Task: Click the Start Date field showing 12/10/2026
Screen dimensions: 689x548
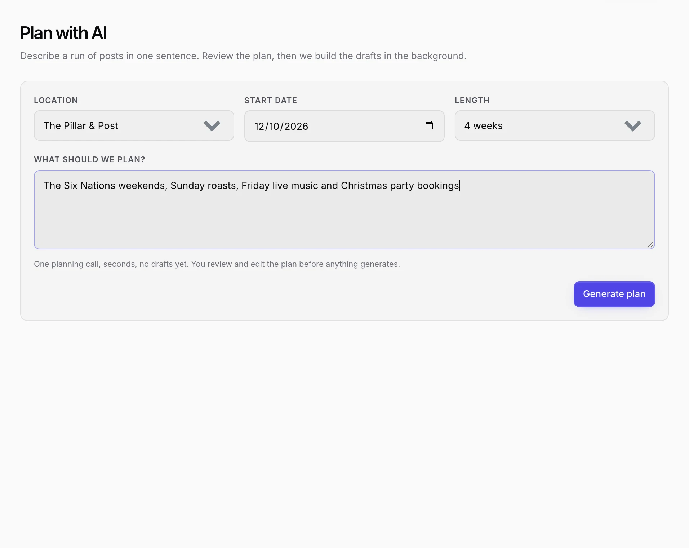Action: [x=344, y=126]
